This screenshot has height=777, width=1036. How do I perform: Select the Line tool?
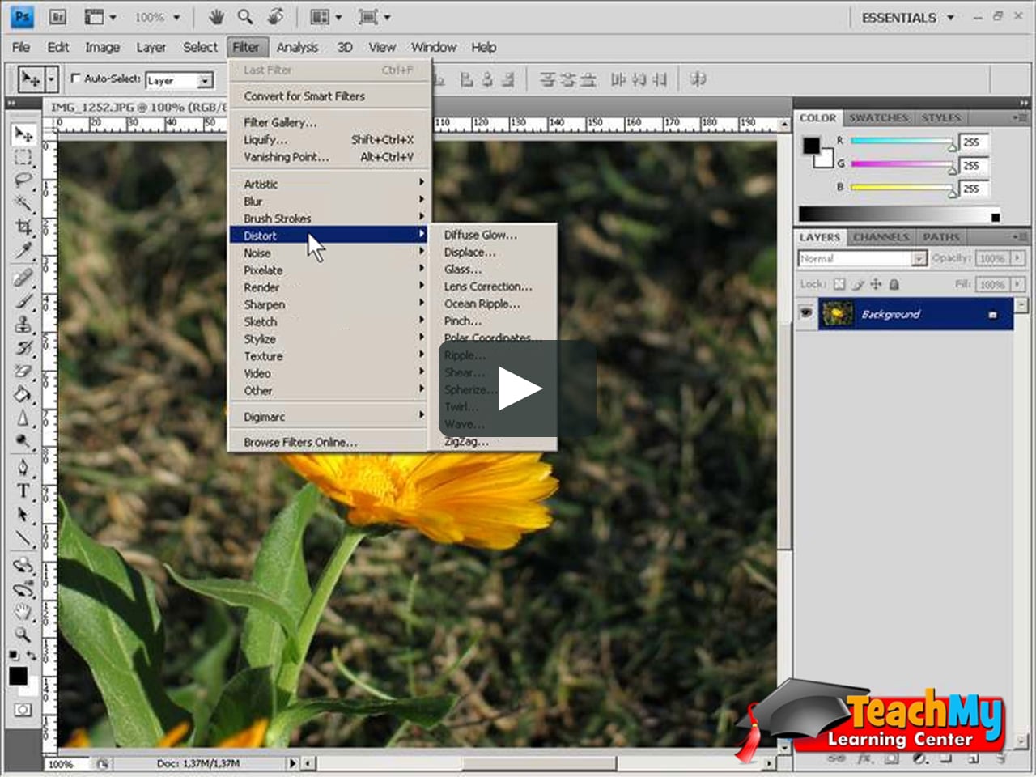23,537
